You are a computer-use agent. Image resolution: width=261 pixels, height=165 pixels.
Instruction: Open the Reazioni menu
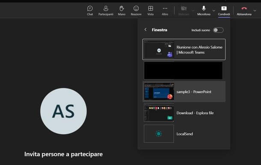coord(136,11)
